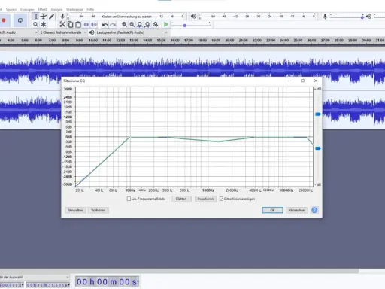Screen dimensions: 385x289
Task: Open the Hilfe menu
Action: pos(90,9)
